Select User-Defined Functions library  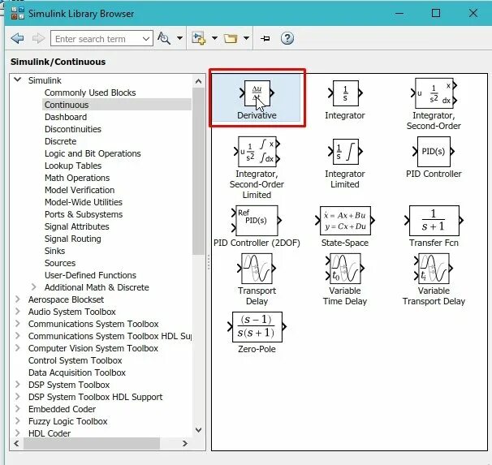click(90, 275)
